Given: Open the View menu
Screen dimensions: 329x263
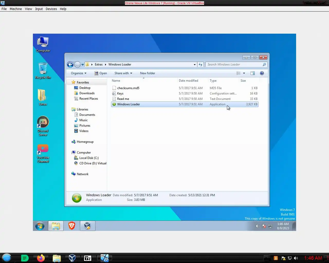Looking at the screenshot, I should [28, 9].
